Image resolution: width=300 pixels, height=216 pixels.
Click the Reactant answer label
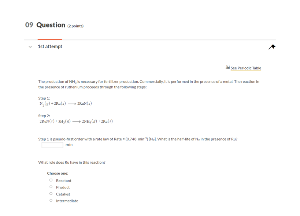[63, 180]
